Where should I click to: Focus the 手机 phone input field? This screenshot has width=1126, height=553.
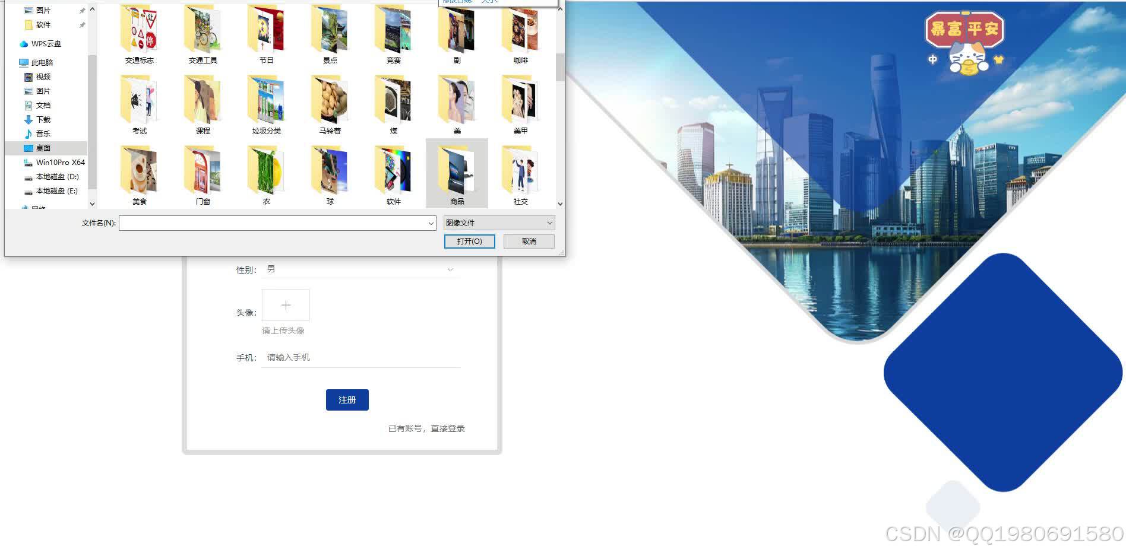[360, 357]
